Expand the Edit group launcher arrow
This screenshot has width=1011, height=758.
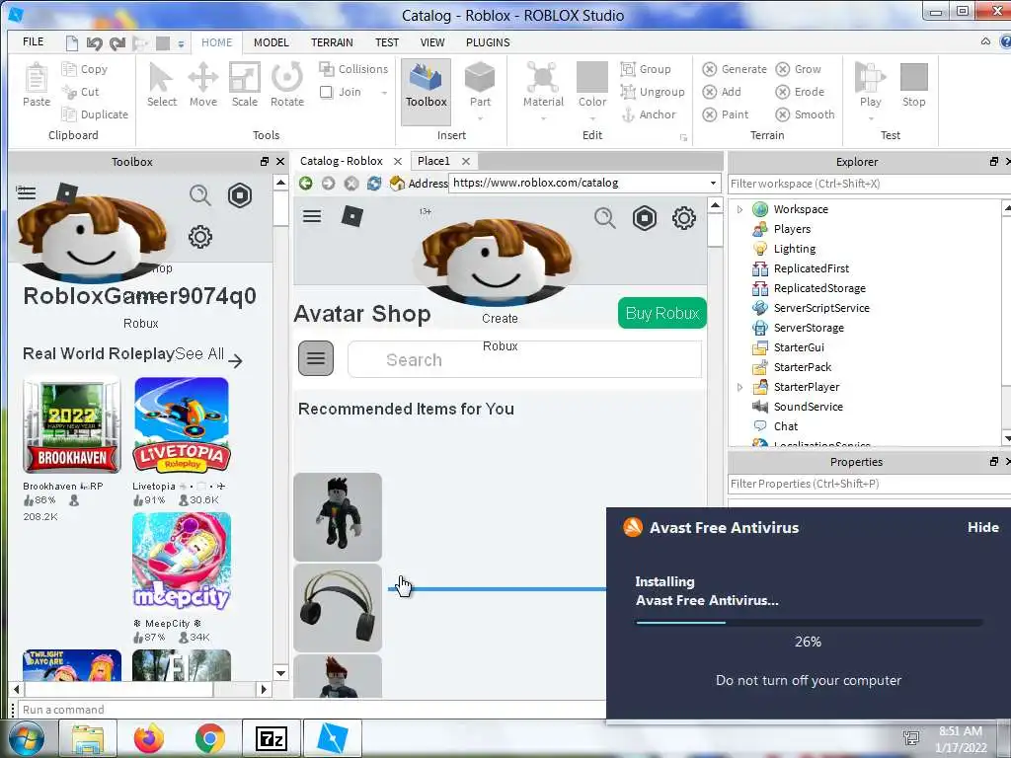click(x=683, y=138)
